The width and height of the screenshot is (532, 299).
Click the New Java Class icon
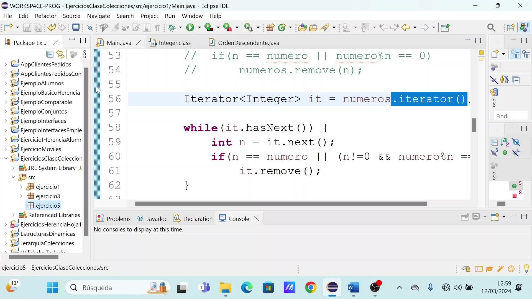282,27
